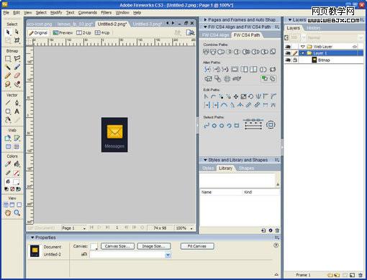Click the Canvas Size button
367x280 pixels.
[117, 246]
